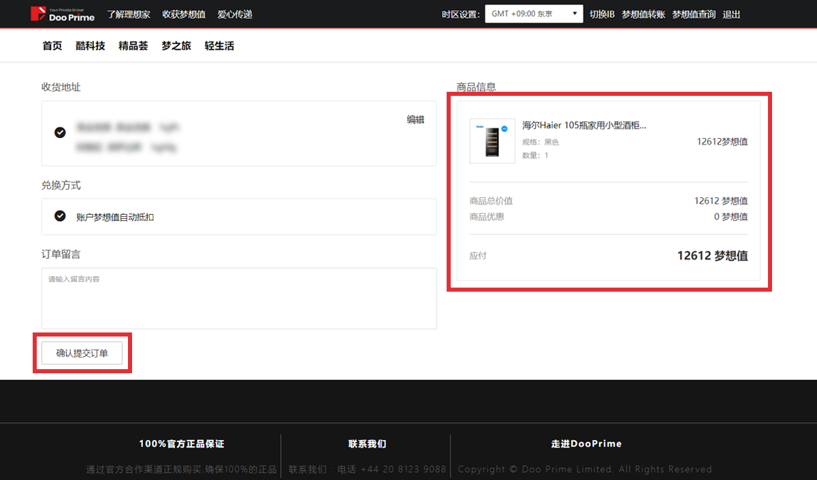Select the shipping address checkmark

click(x=60, y=132)
